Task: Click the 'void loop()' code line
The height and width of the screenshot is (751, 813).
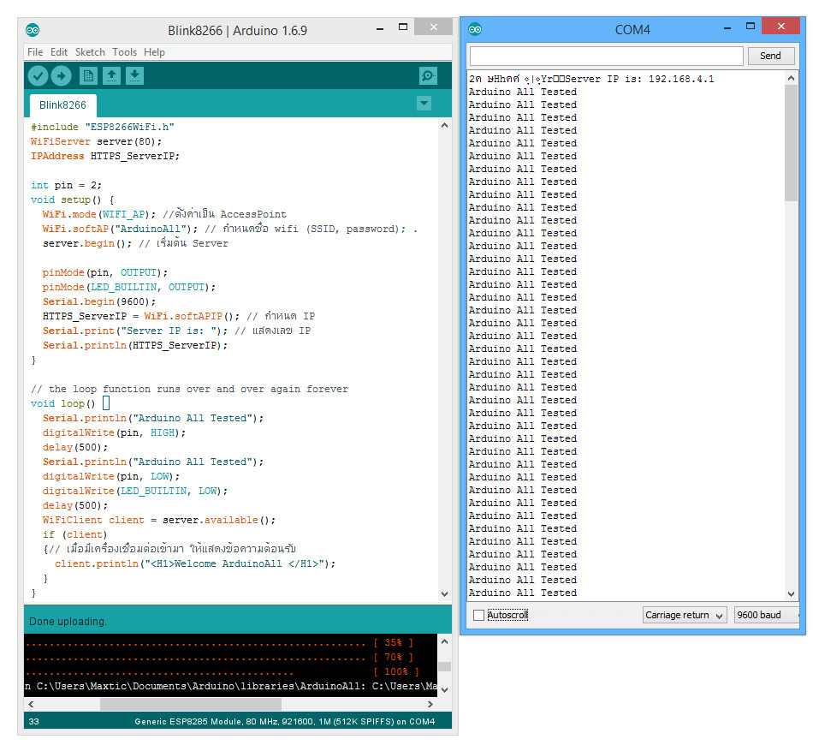Action: tap(63, 403)
